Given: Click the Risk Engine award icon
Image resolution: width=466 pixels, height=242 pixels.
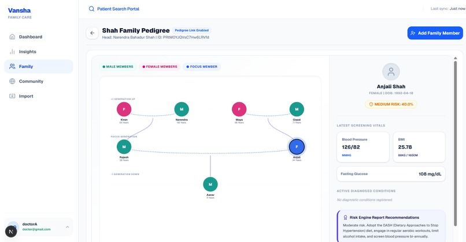Looking at the screenshot, I should tap(345, 217).
